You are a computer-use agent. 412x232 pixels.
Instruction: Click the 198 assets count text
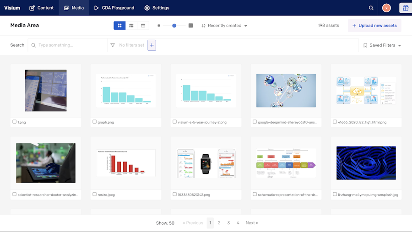[x=328, y=26]
